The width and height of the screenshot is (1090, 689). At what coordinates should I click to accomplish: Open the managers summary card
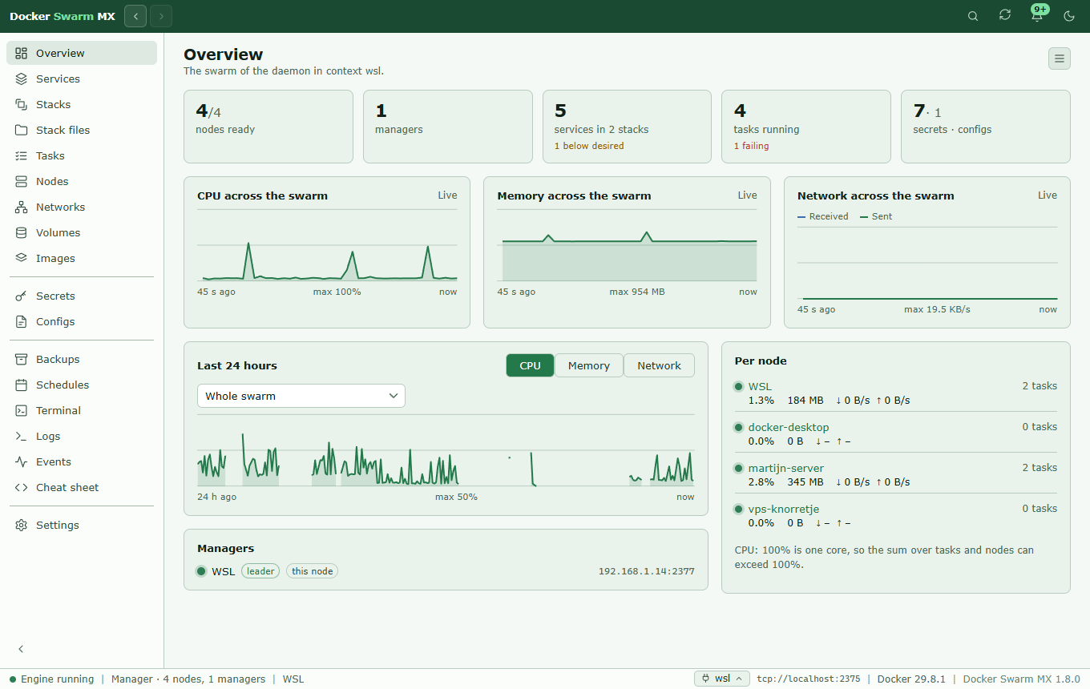pyautogui.click(x=448, y=127)
